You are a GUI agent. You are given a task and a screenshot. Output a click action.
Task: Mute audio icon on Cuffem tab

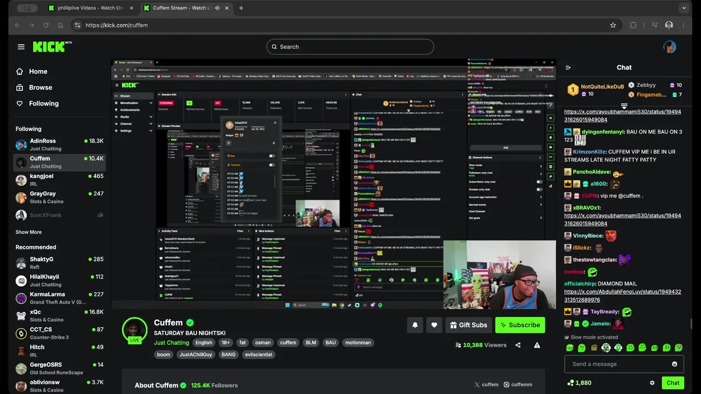point(217,8)
